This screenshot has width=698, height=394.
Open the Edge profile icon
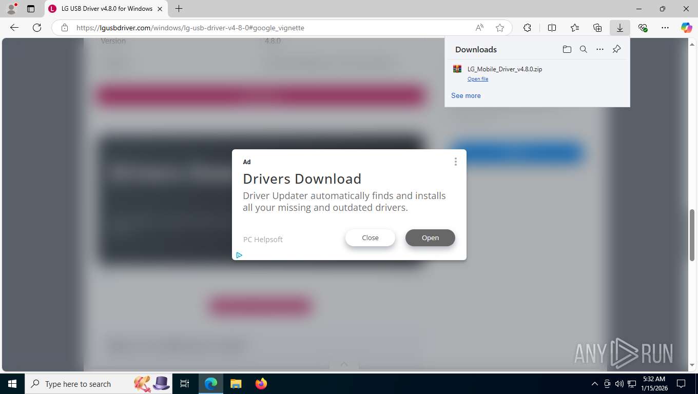pos(11,9)
